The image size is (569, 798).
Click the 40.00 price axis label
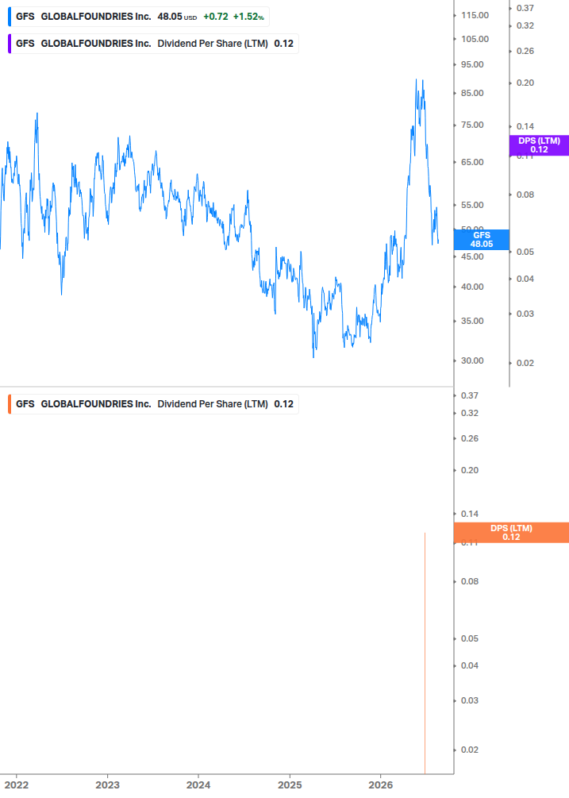point(472,287)
